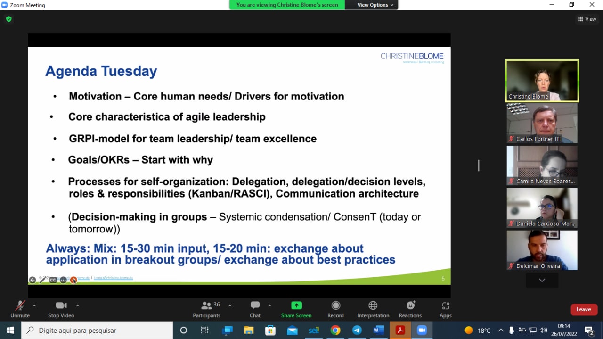Click the red Leave button
This screenshot has width=603, height=339.
[584, 309]
